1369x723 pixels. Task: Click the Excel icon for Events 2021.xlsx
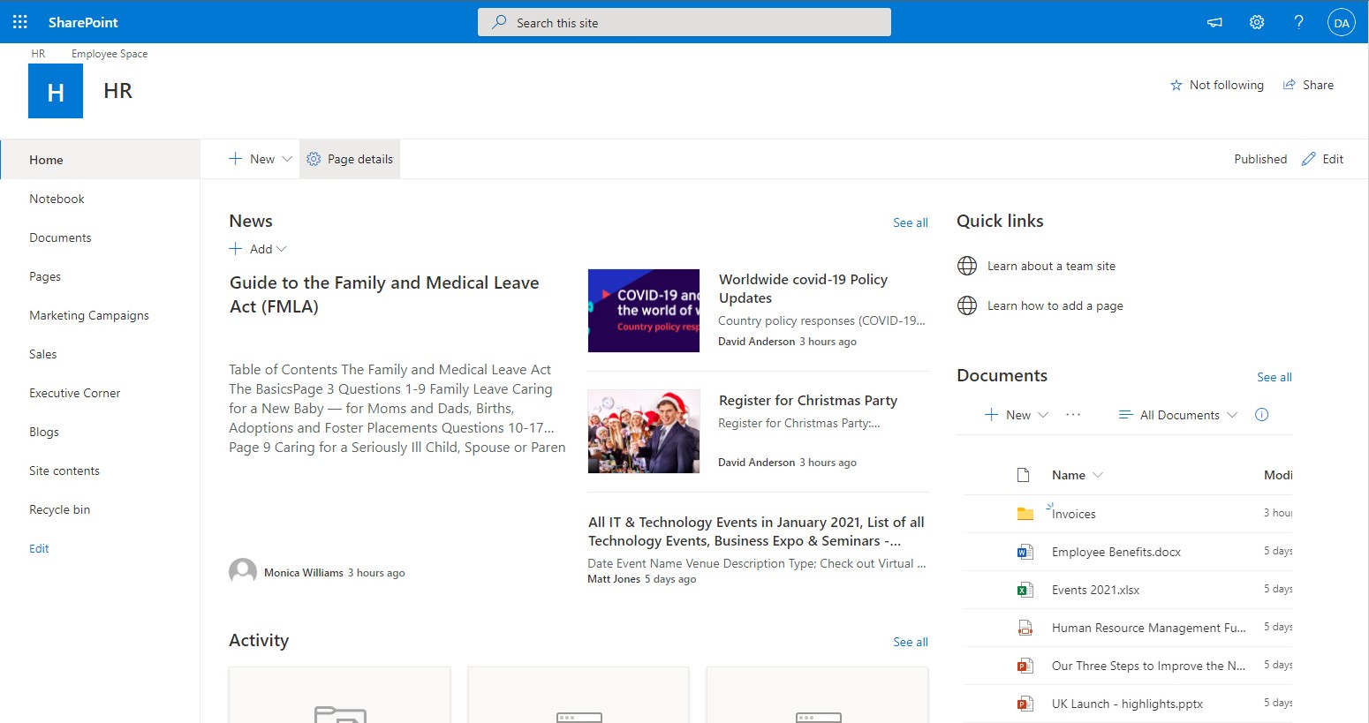(x=1025, y=590)
